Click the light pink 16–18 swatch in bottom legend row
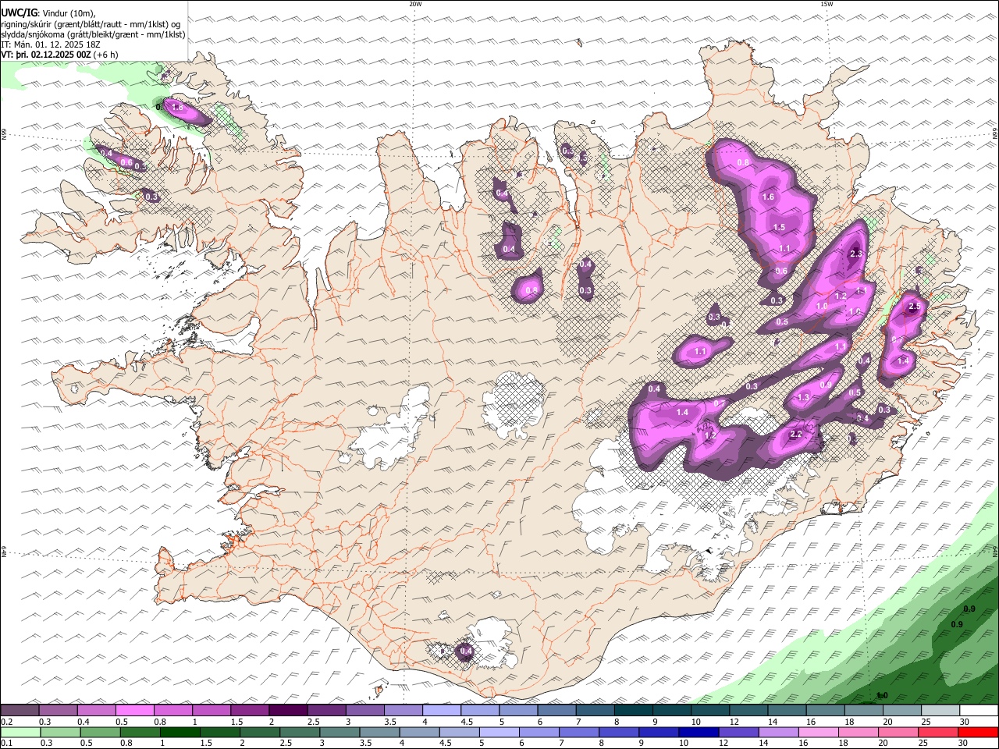This screenshot has width=999, height=749. coord(818,733)
